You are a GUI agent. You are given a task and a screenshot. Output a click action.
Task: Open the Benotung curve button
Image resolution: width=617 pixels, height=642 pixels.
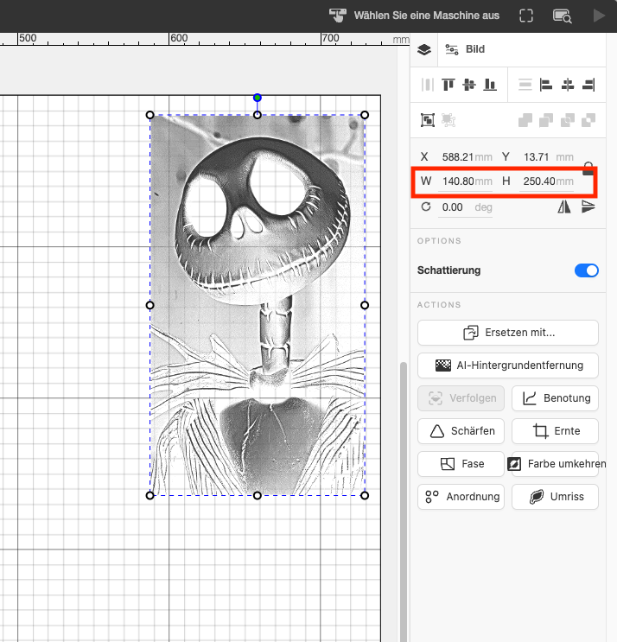coord(555,398)
